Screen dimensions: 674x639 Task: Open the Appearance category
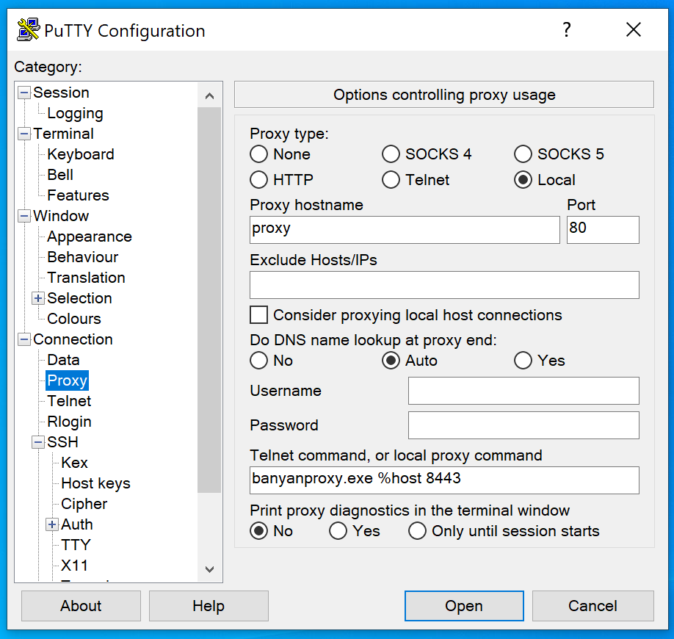(90, 237)
